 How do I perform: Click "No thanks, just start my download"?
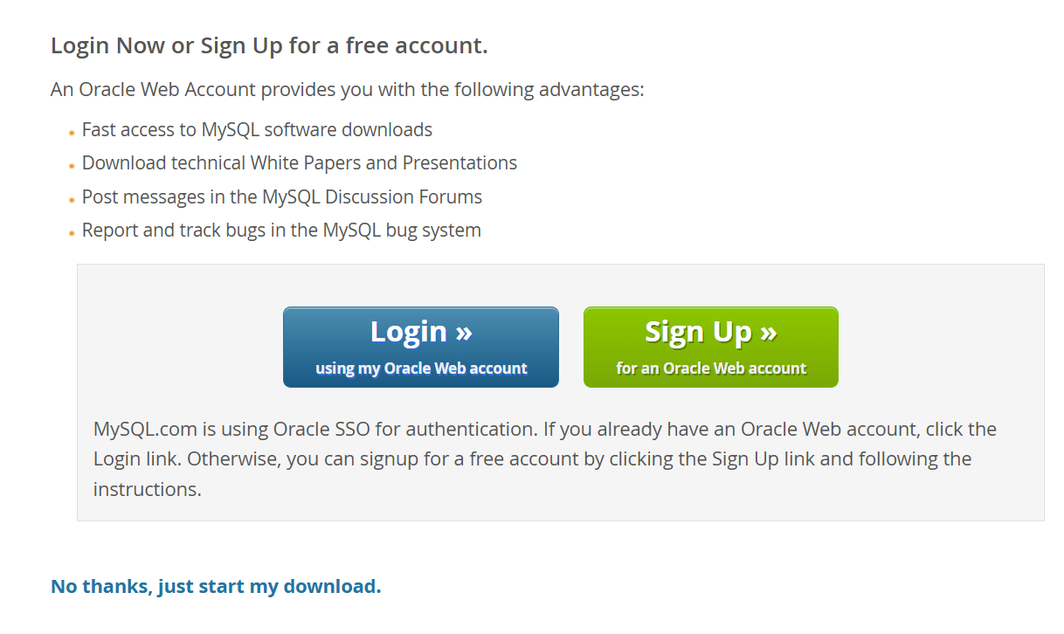(x=216, y=586)
